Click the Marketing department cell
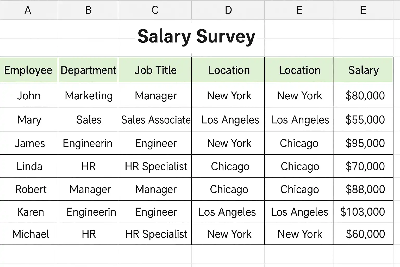Image resolution: width=400 pixels, height=267 pixels. pos(89,96)
